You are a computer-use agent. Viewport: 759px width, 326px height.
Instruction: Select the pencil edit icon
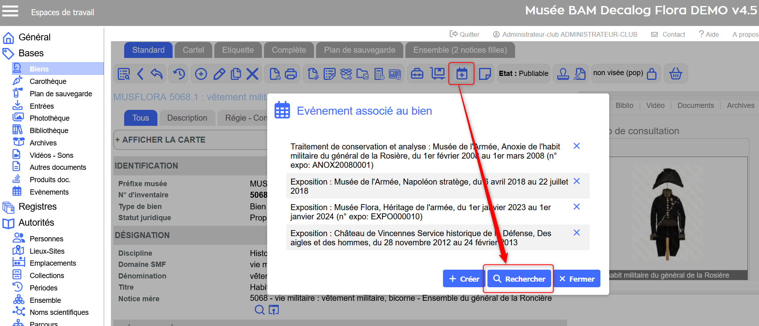click(x=219, y=74)
